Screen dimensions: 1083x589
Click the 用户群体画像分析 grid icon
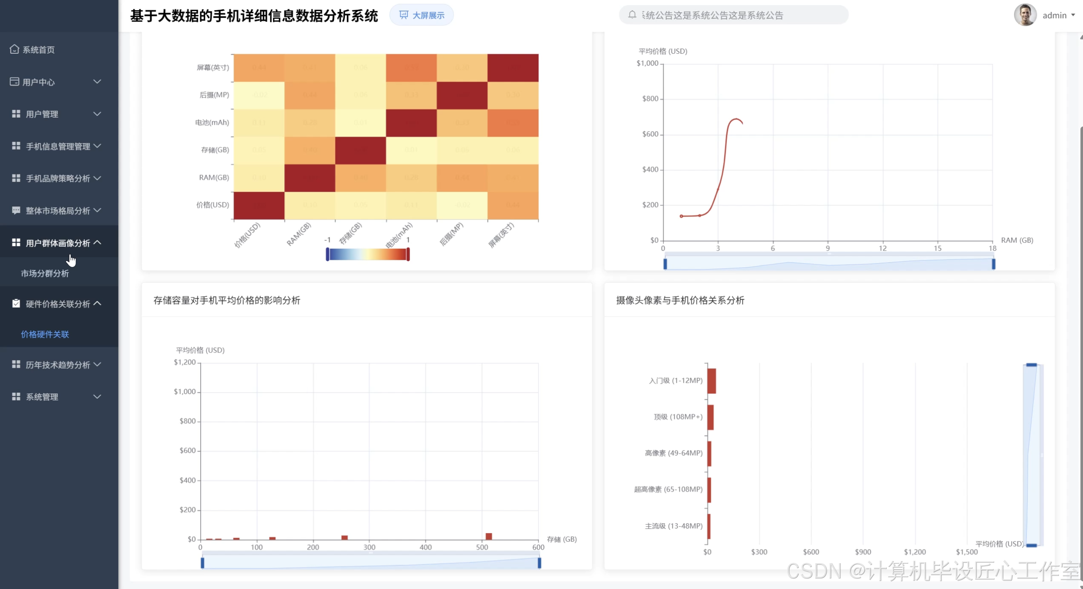[x=16, y=242]
